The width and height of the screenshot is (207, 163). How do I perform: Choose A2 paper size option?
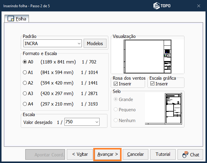pos(25,83)
